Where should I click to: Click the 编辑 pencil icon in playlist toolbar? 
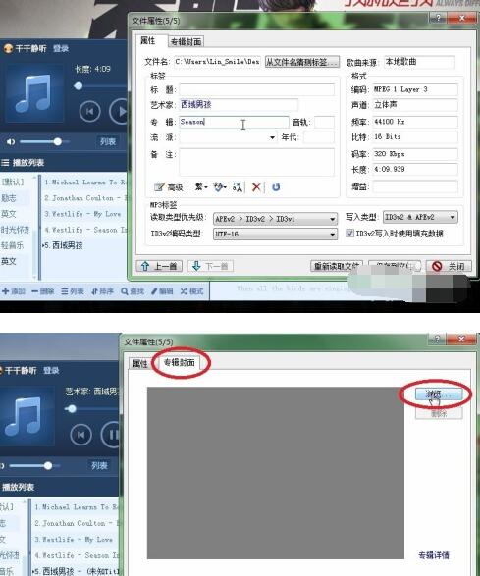(154, 291)
